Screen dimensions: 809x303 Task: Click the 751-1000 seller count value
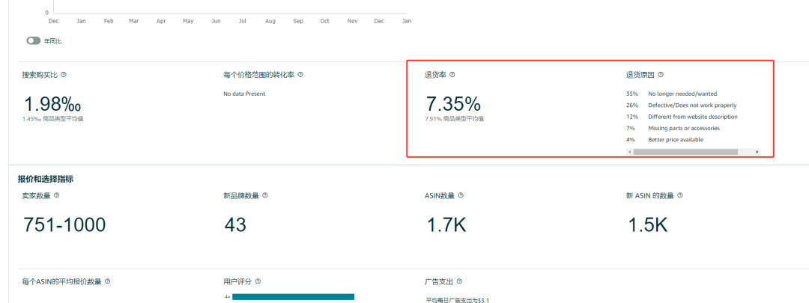(x=64, y=224)
